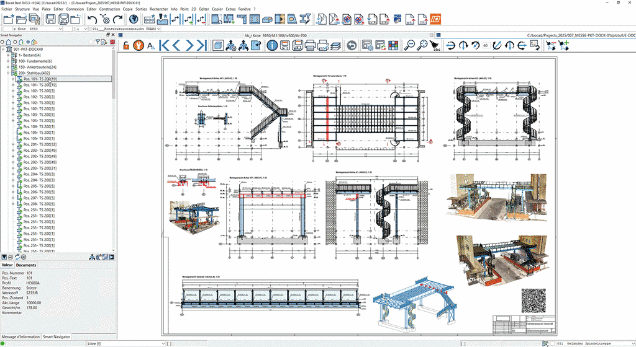The height and width of the screenshot is (347, 636).
Task: Select first radio button in Smart Navigator
Action: tap(2, 42)
